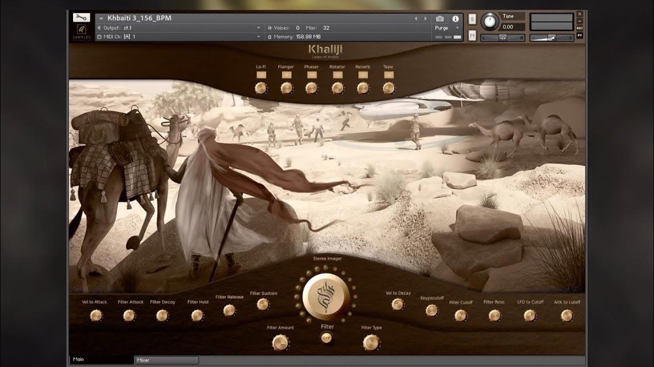This screenshot has width=654, height=367.
Task: Open the wrench instrument edit mode icon
Action: 81,18
